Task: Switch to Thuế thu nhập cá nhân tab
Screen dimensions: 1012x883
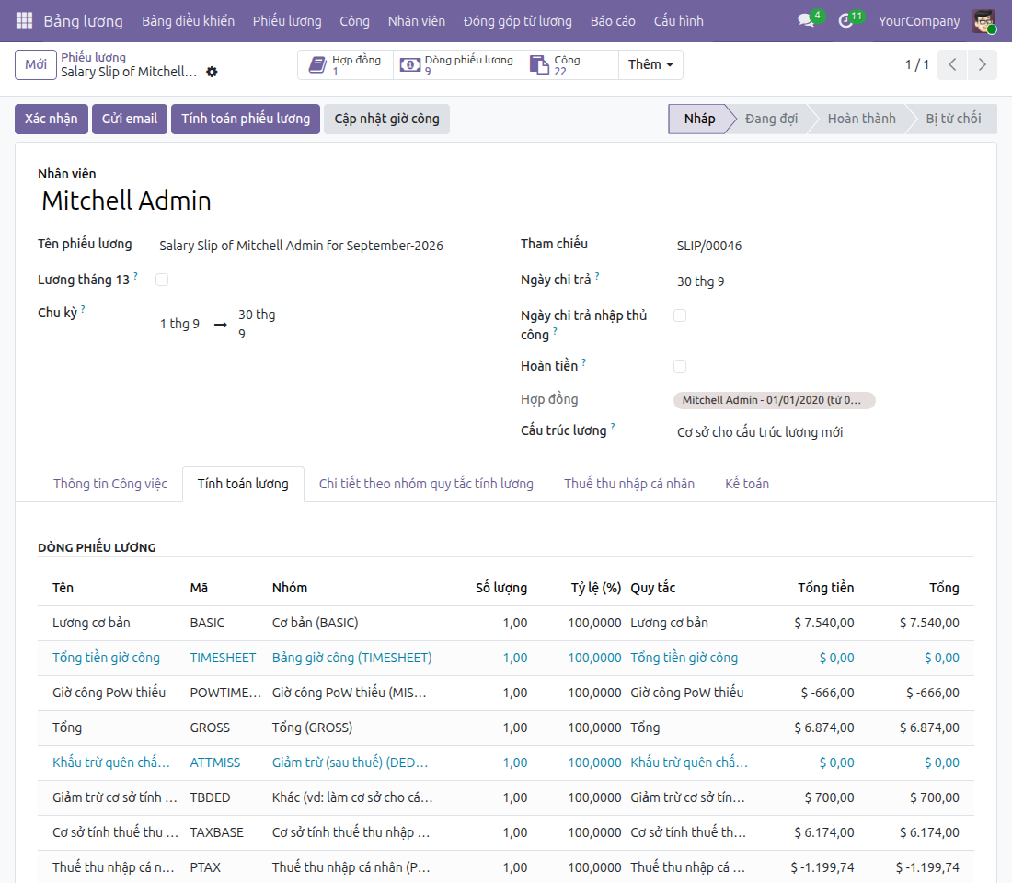Action: pyautogui.click(x=629, y=484)
